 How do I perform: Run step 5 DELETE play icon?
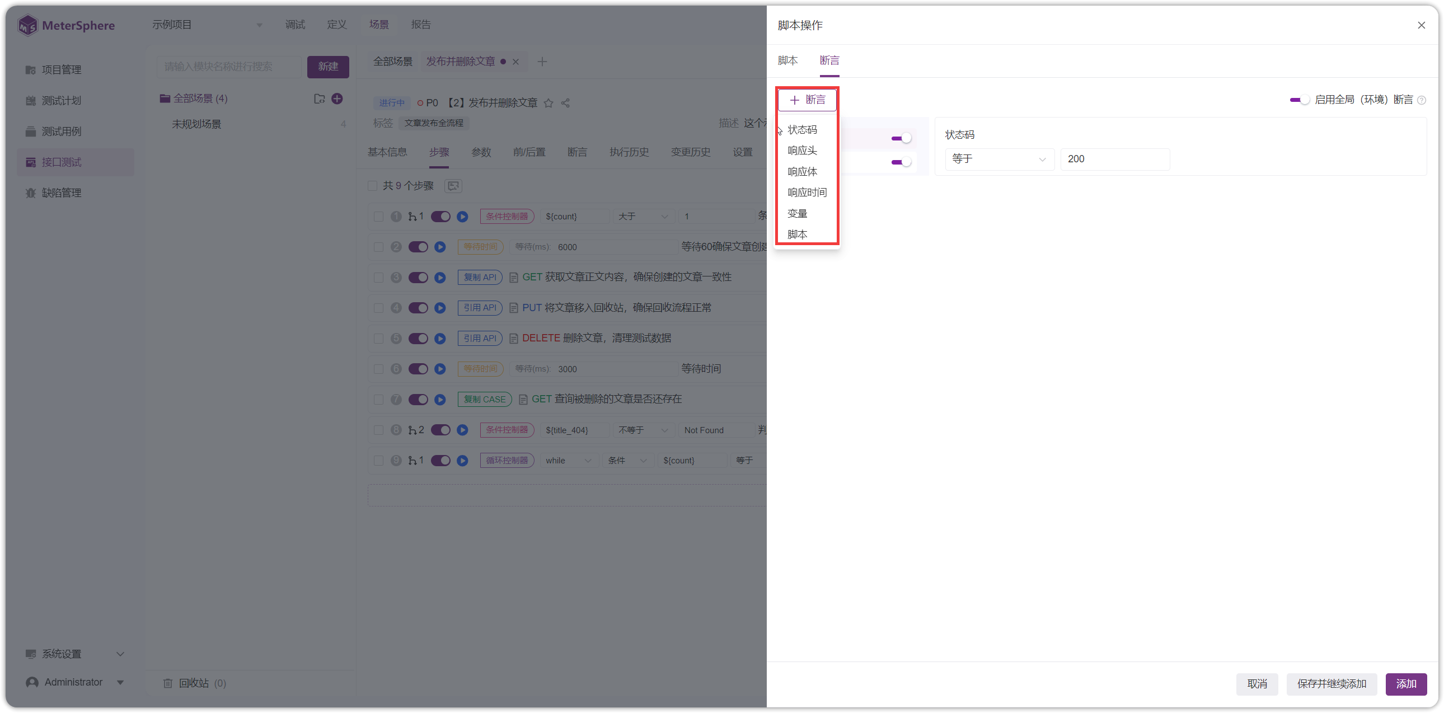[440, 339]
